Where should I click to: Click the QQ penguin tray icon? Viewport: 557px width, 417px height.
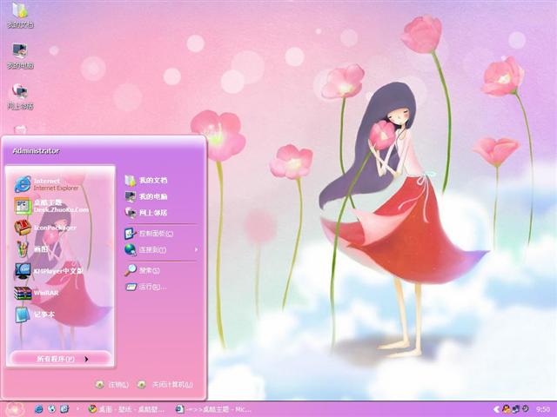click(507, 409)
